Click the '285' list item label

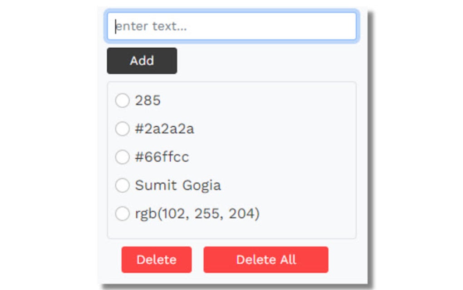tap(148, 100)
